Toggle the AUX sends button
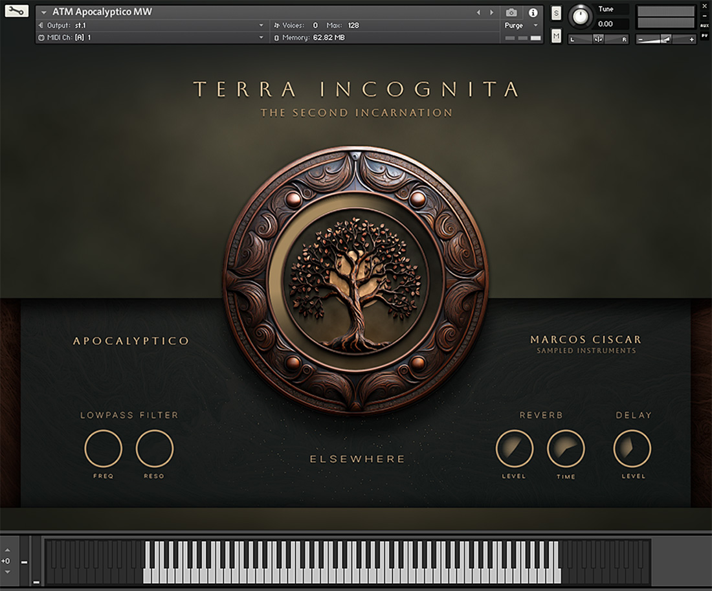712x591 pixels. tap(704, 26)
